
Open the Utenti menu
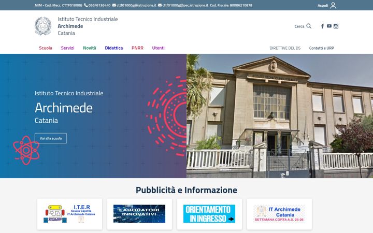[158, 48]
